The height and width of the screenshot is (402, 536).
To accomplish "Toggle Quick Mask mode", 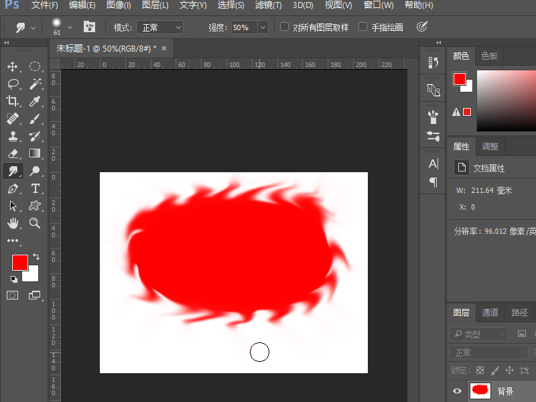I will coord(13,295).
